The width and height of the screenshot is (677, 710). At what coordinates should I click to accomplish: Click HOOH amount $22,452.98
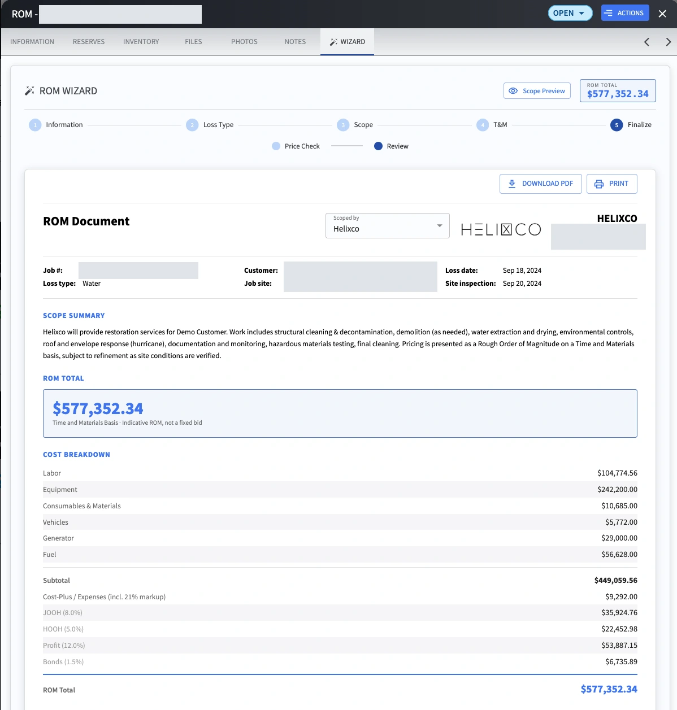[x=619, y=629]
